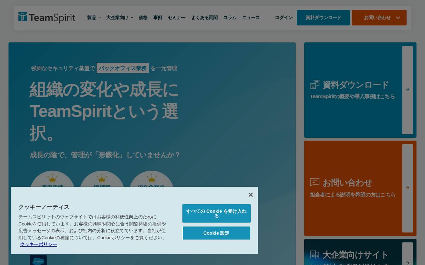
Task: Expand the 大企業向け menu
Action: point(120,18)
